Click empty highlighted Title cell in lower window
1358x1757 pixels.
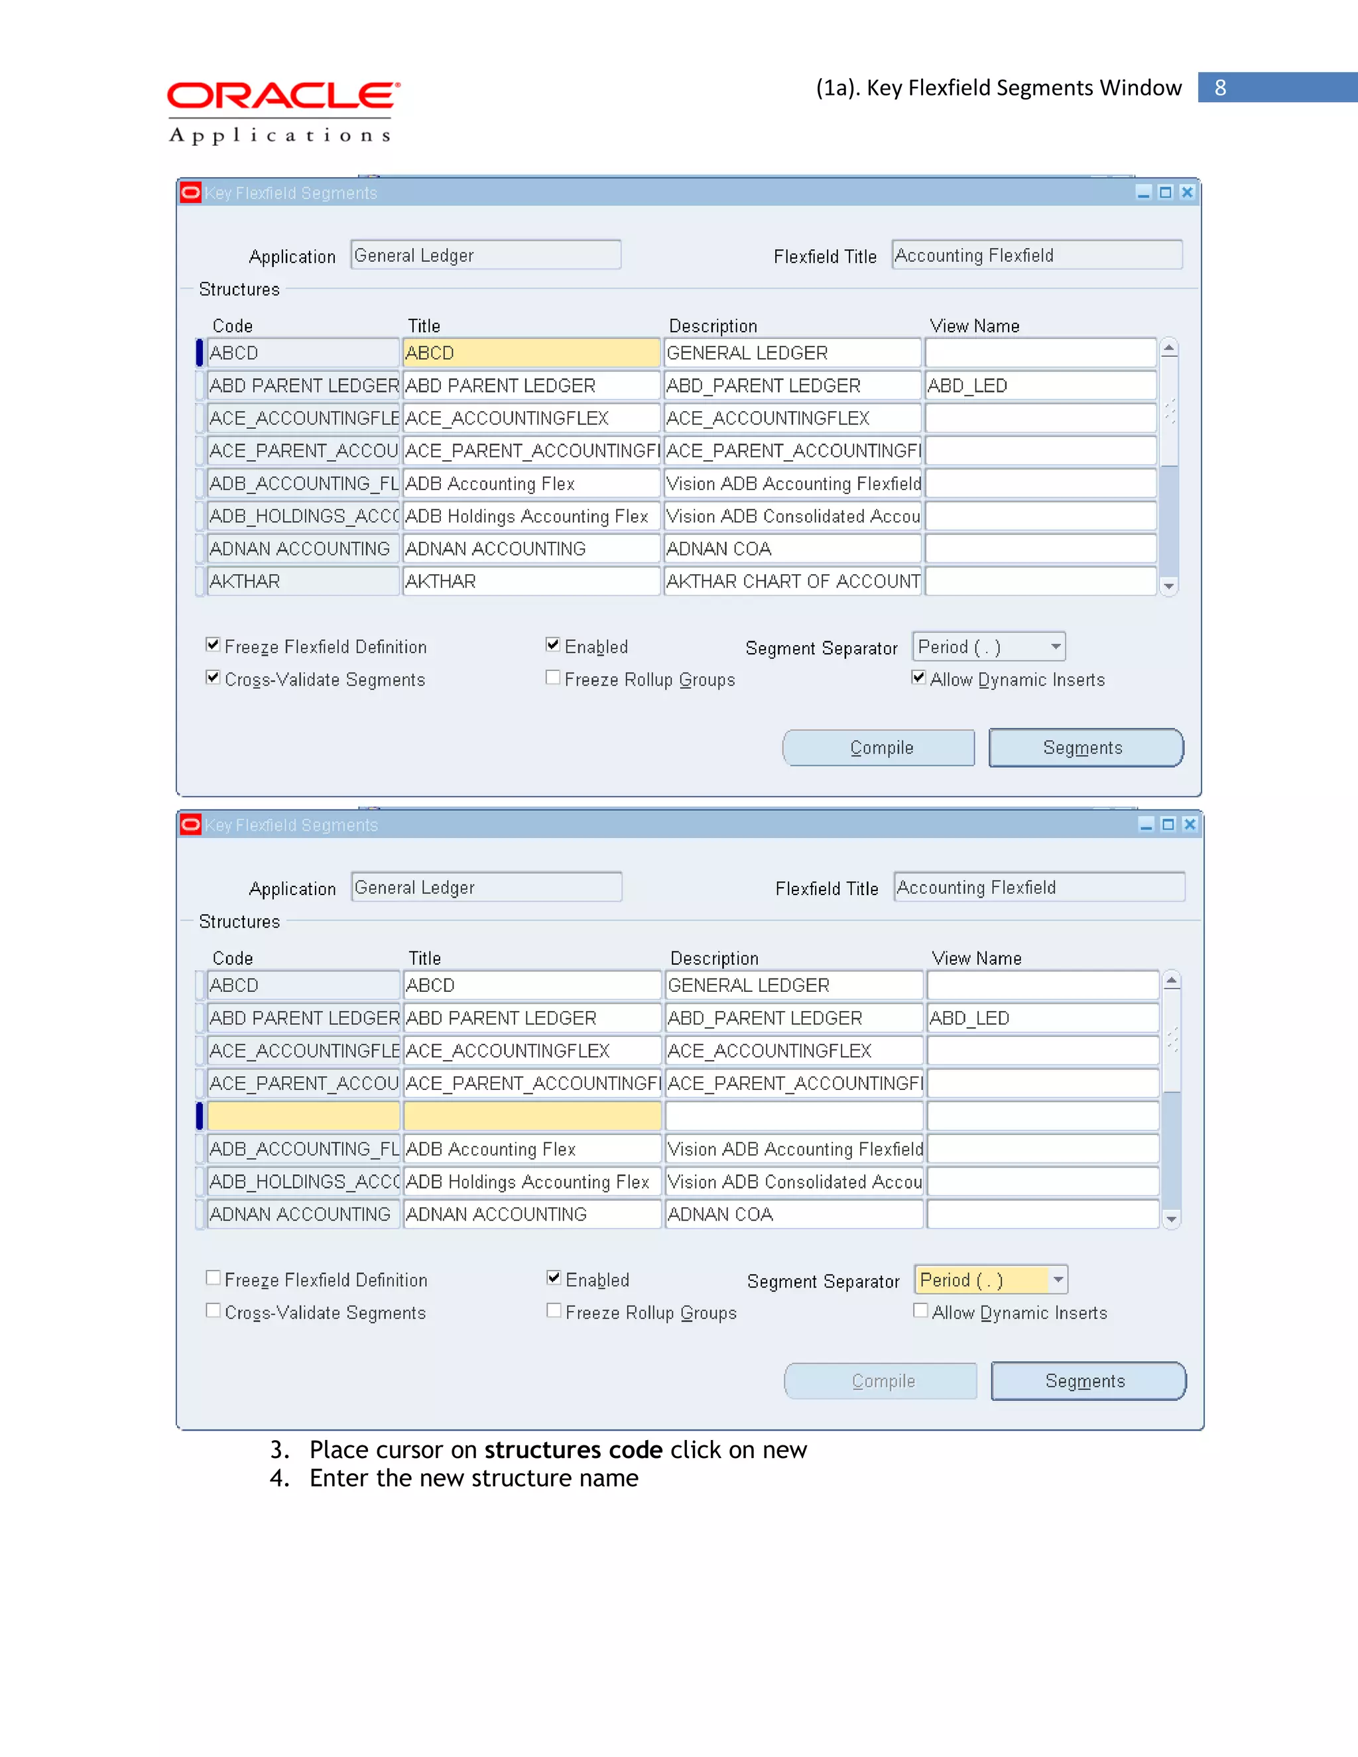tap(532, 1116)
